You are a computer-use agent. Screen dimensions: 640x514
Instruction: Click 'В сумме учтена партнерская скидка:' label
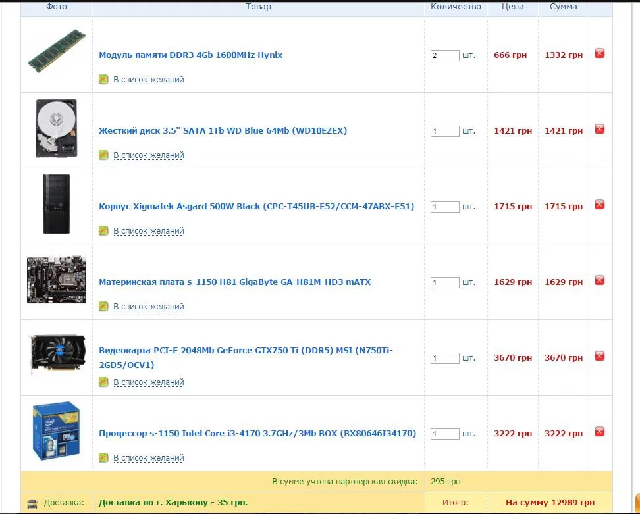(345, 482)
